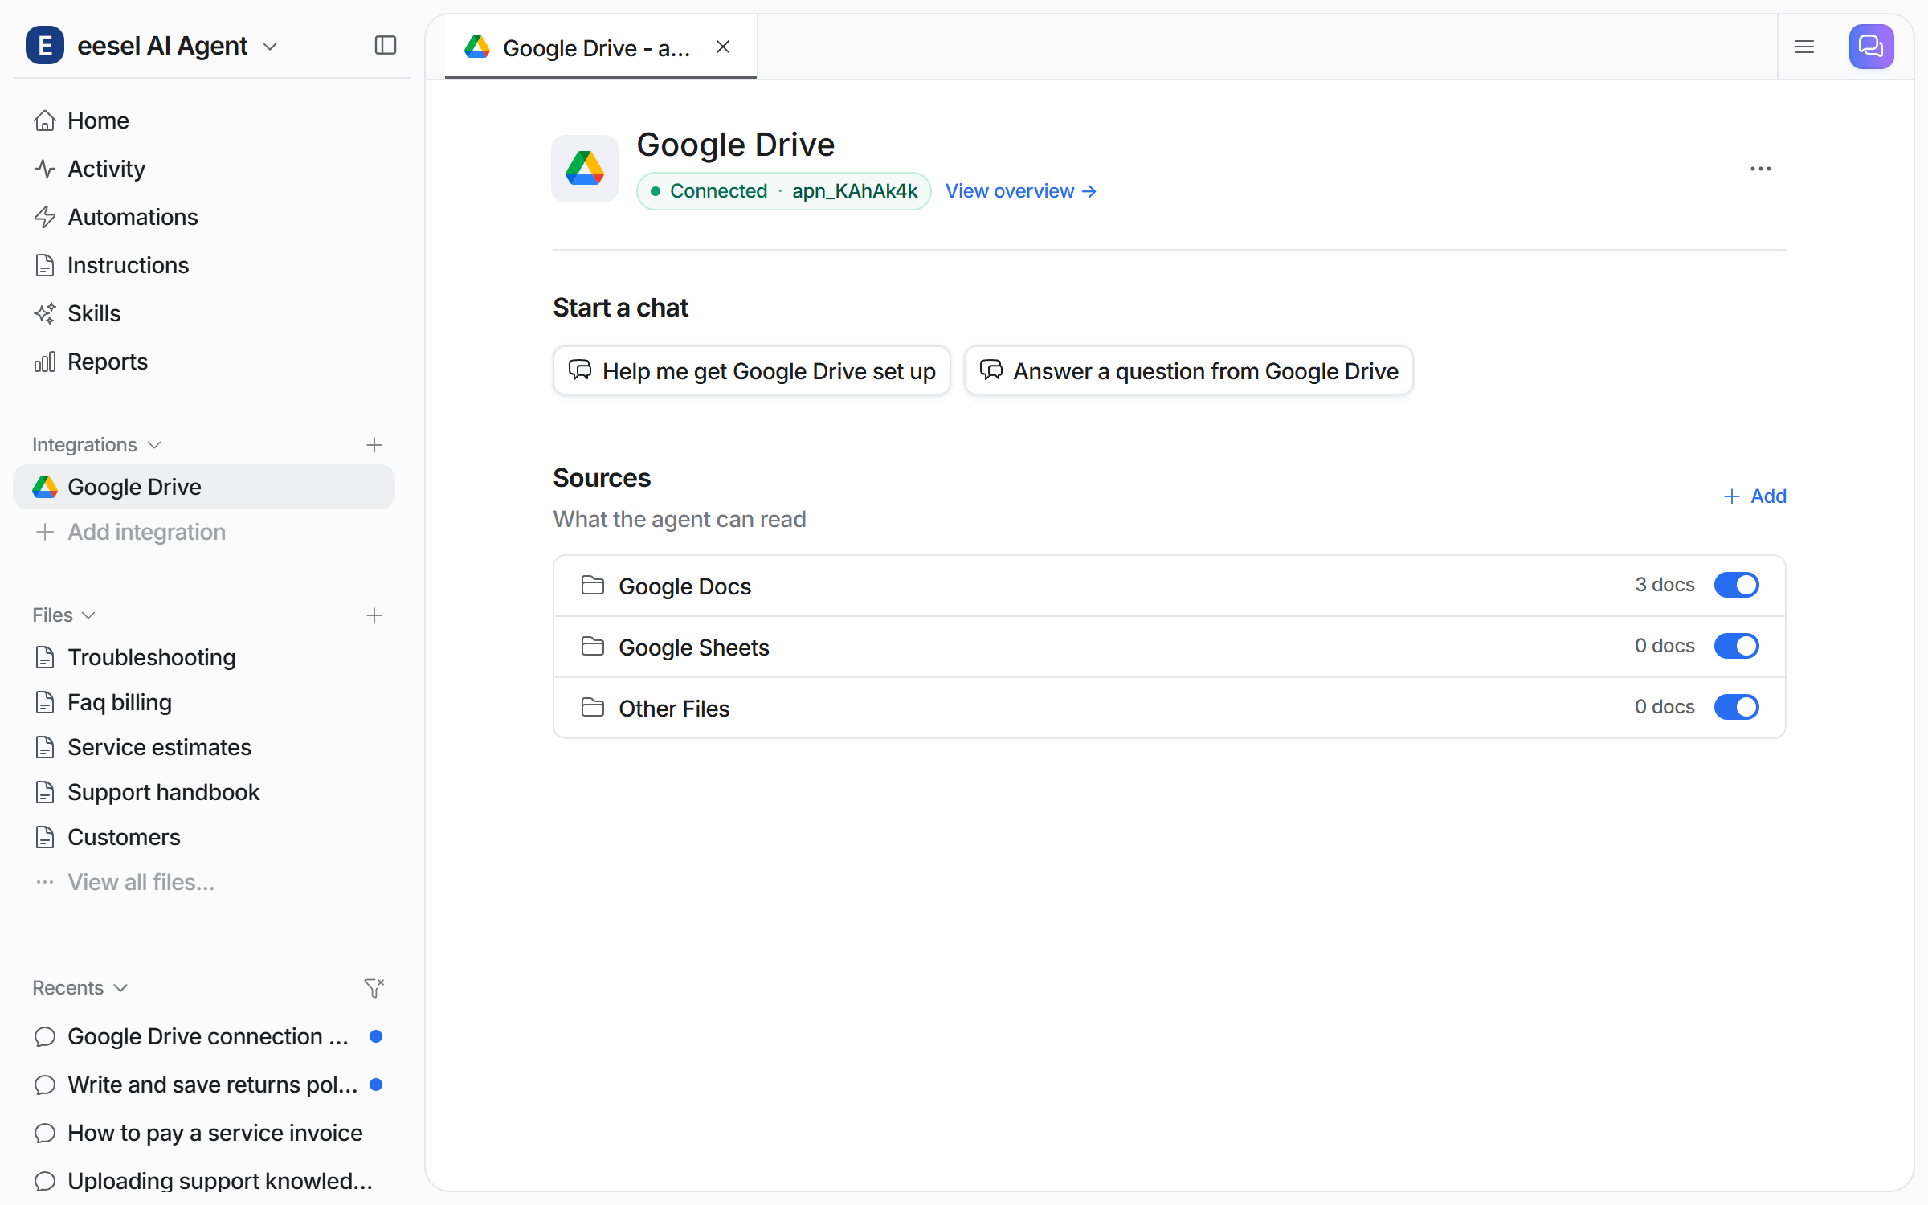Click the Google Sheets folder icon
This screenshot has width=1928, height=1205.
593,646
